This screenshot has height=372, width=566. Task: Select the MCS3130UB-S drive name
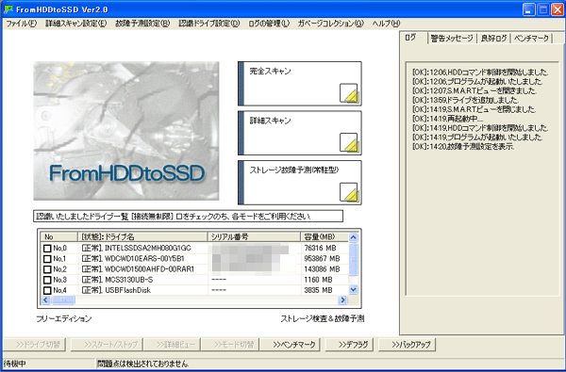(129, 280)
